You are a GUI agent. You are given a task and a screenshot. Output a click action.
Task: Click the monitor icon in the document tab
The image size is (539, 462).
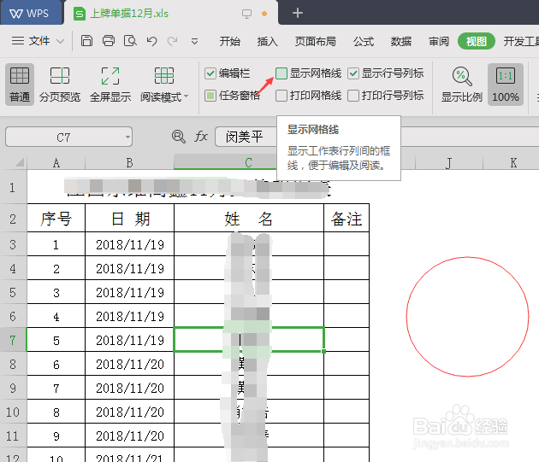point(246,14)
